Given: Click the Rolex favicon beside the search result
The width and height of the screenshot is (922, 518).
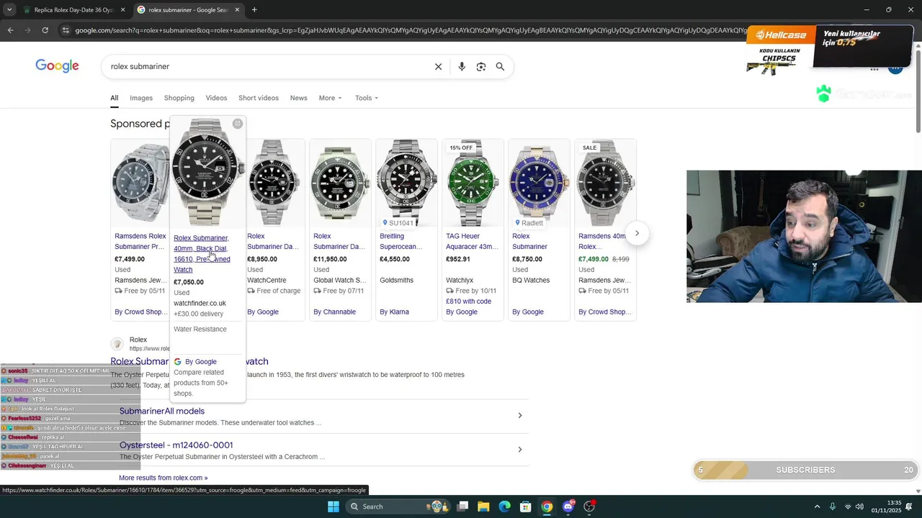Looking at the screenshot, I should 117,344.
